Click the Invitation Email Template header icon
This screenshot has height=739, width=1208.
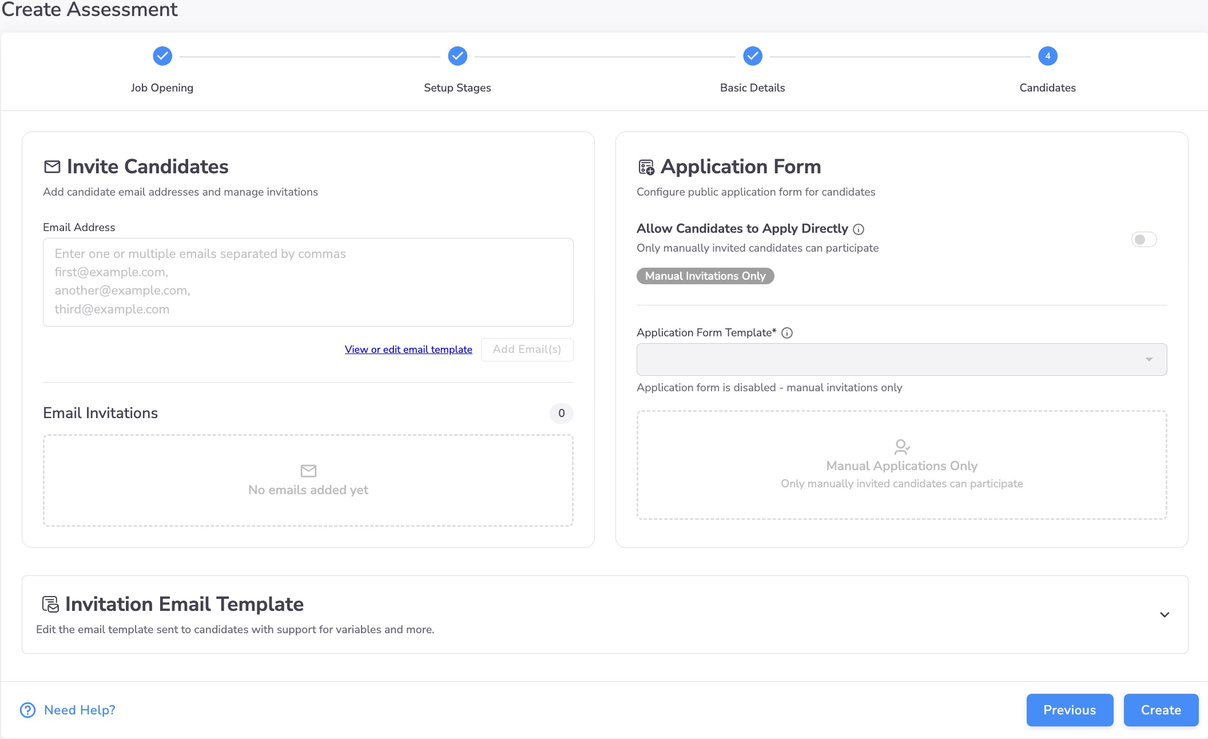tap(50, 604)
